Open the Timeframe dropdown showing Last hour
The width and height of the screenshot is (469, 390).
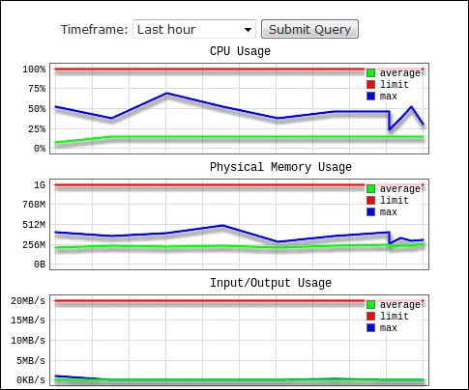coord(194,29)
